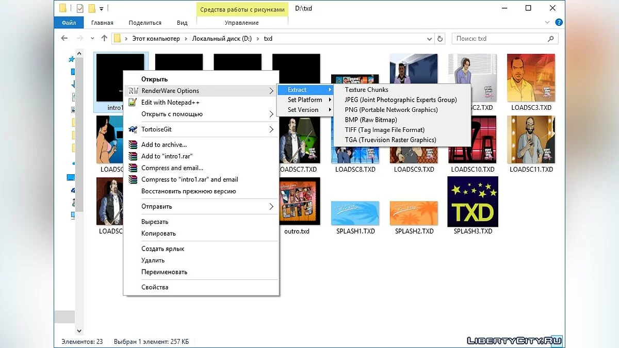Open the Файл ribbon button
This screenshot has height=348, width=619.
pos(69,23)
